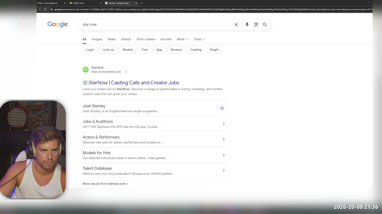This screenshot has width=382, height=214.
Task: Open the three-dot menu beside starnow.com
Action: tap(126, 72)
